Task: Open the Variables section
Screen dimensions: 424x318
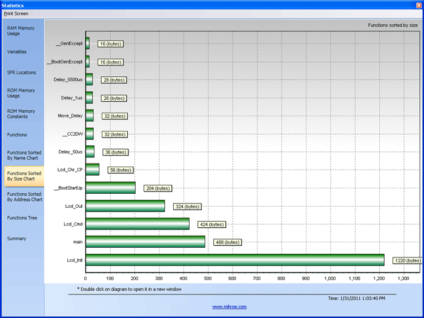Action: tap(17, 51)
